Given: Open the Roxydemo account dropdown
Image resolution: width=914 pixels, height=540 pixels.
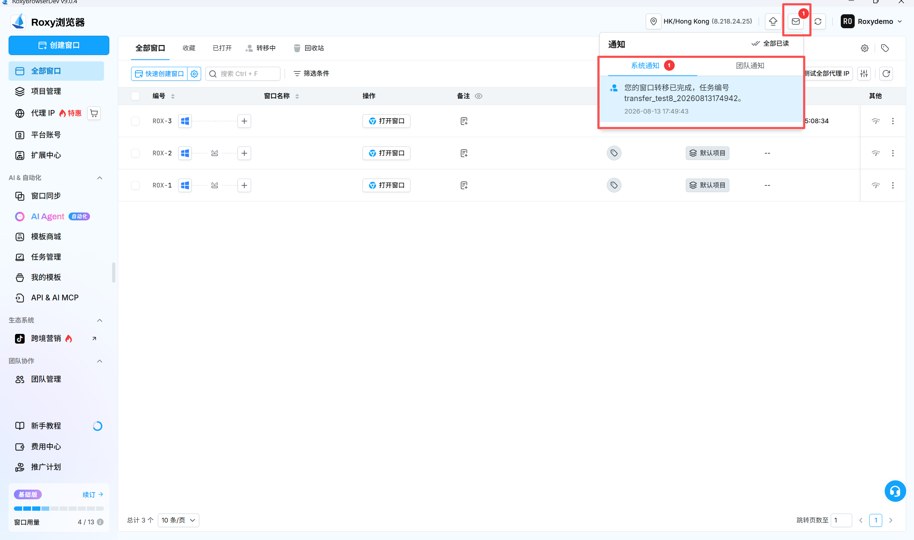Looking at the screenshot, I should click(872, 21).
